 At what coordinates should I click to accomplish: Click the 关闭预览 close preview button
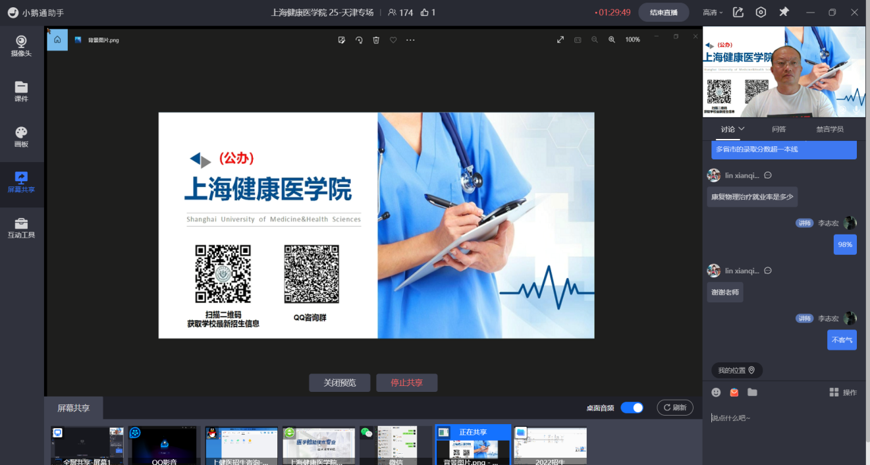tap(340, 383)
